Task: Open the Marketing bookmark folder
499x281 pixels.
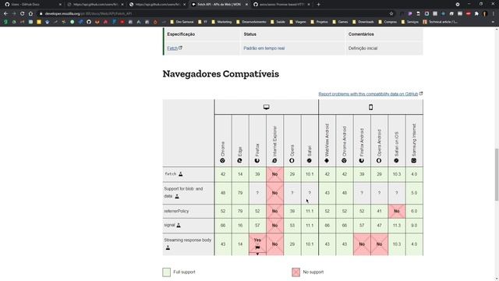Action: [221, 22]
